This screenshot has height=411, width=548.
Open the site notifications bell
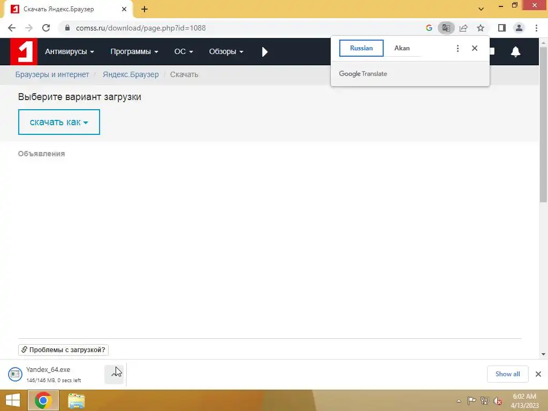tap(515, 52)
